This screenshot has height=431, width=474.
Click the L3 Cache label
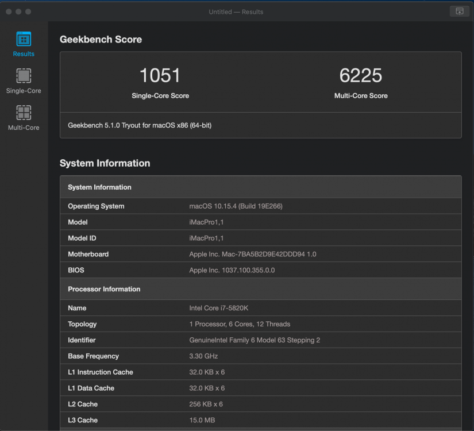(83, 420)
